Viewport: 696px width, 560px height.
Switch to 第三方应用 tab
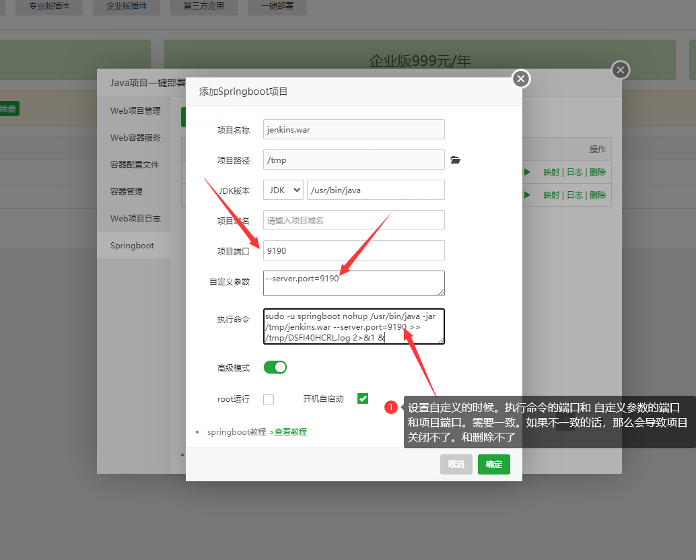click(204, 6)
